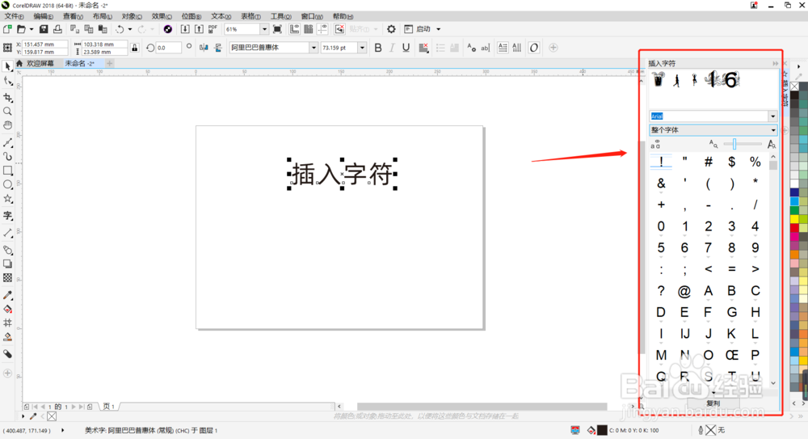The image size is (808, 439).
Task: Add a new document tab with plus
Action: coord(109,63)
